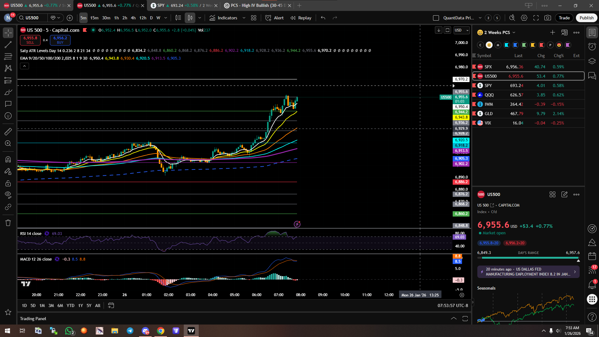Open Chrome from the Windows taskbar
This screenshot has width=599, height=337.
point(161,331)
